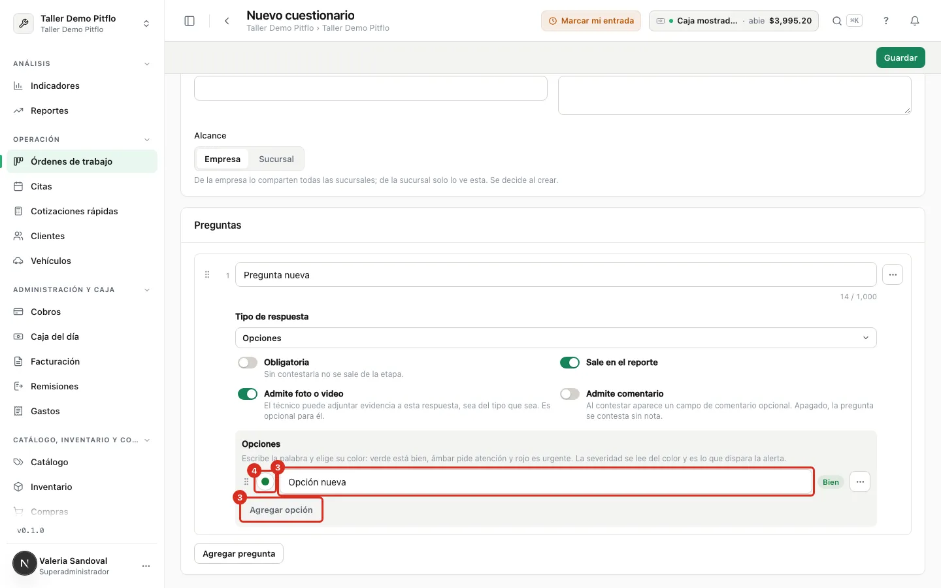
Task: Open notifications bell icon
Action: pyautogui.click(x=915, y=21)
